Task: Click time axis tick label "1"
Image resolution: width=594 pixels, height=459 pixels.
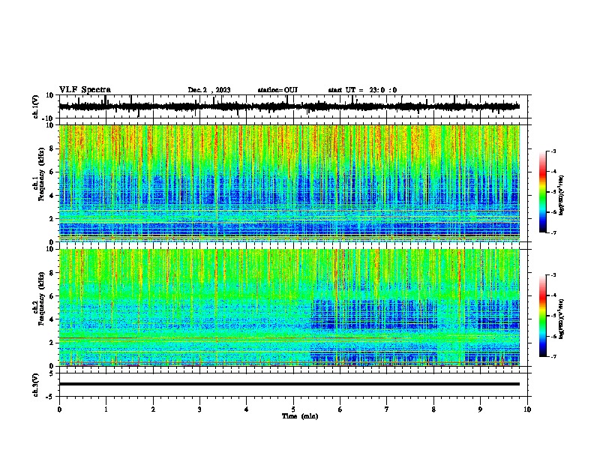Action: coord(106,409)
